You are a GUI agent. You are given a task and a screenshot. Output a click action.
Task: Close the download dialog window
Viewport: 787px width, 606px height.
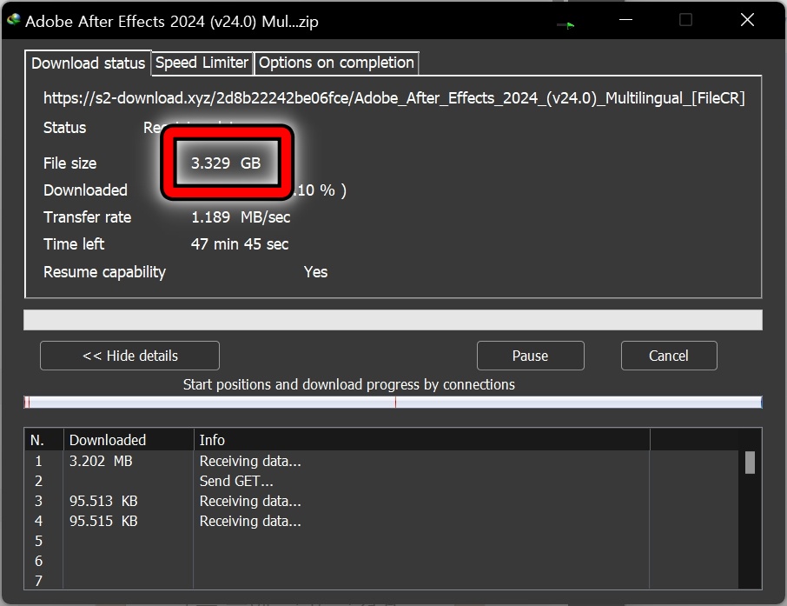point(747,20)
